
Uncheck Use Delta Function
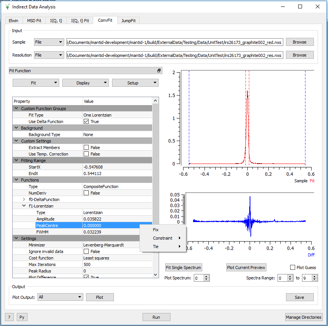(85, 121)
